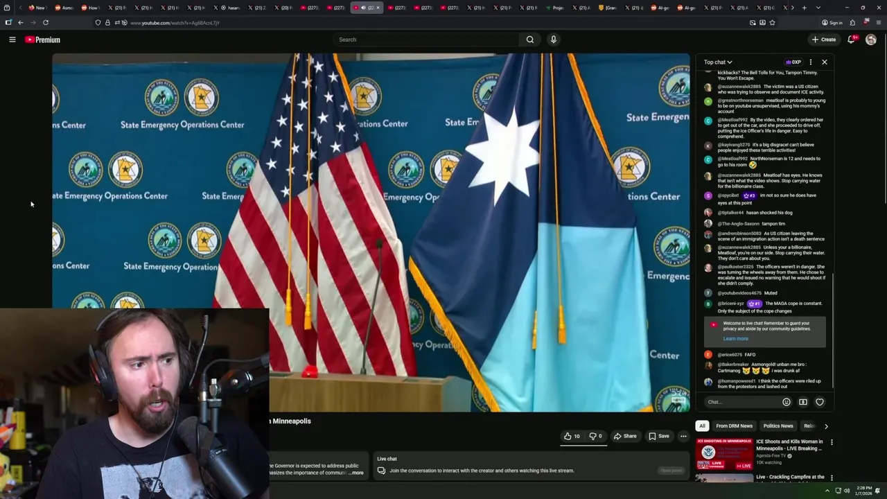887x499 pixels.
Task: Open taskbar clock and date
Action: (x=863, y=491)
